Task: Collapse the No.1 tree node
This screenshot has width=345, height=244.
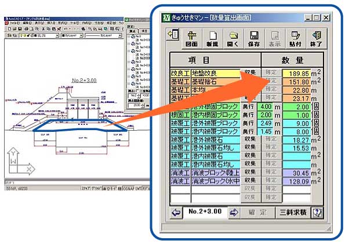Action: (x=129, y=44)
